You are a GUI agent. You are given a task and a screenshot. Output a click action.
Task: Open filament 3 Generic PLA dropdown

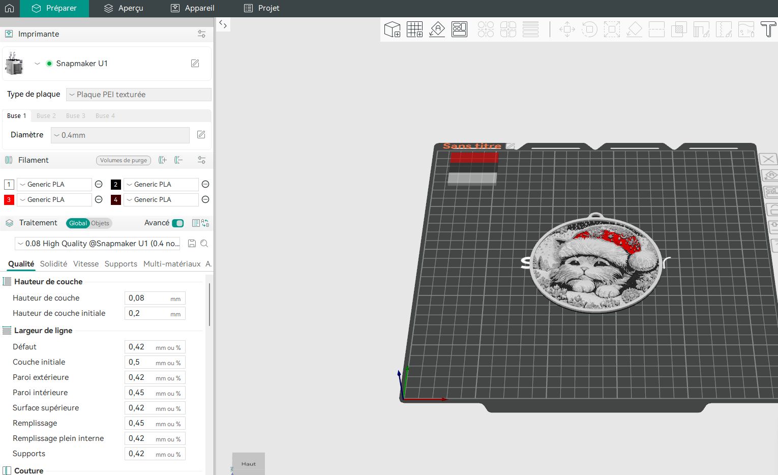54,200
